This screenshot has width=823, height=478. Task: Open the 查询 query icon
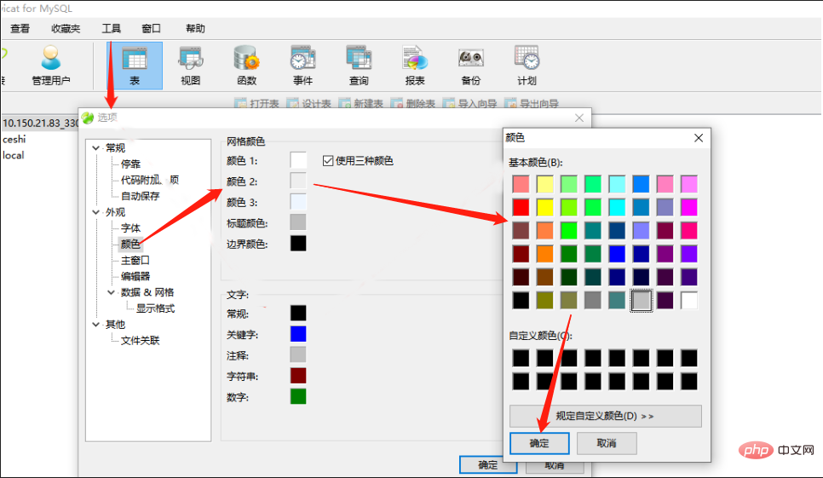coord(359,66)
